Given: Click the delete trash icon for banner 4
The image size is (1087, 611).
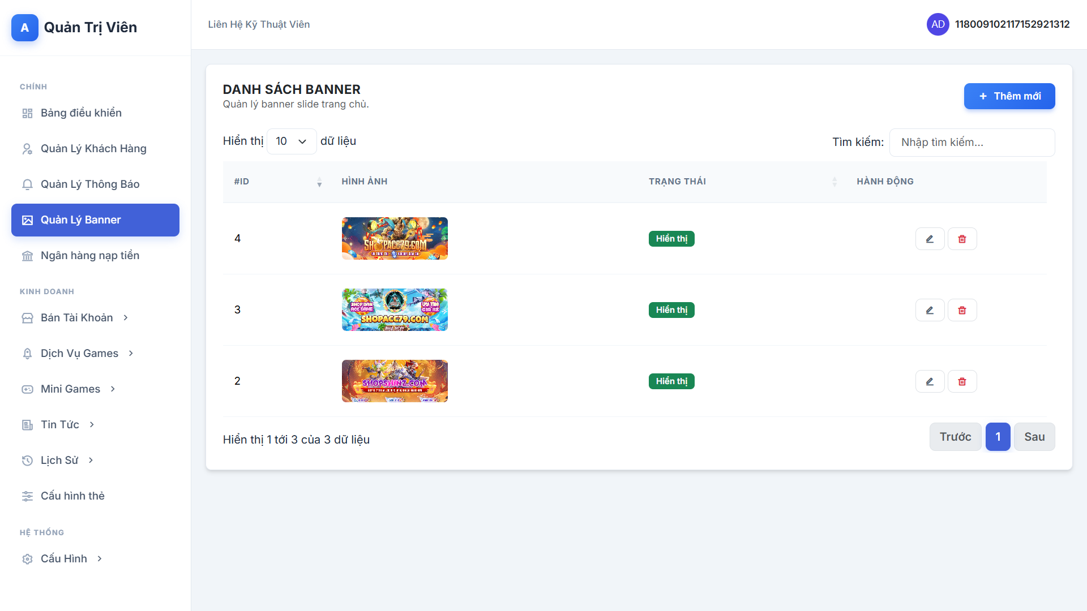Looking at the screenshot, I should click(962, 239).
